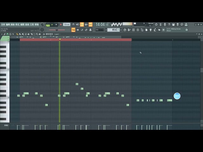
Task: Click the question mark help icon
Action: tap(169, 24)
